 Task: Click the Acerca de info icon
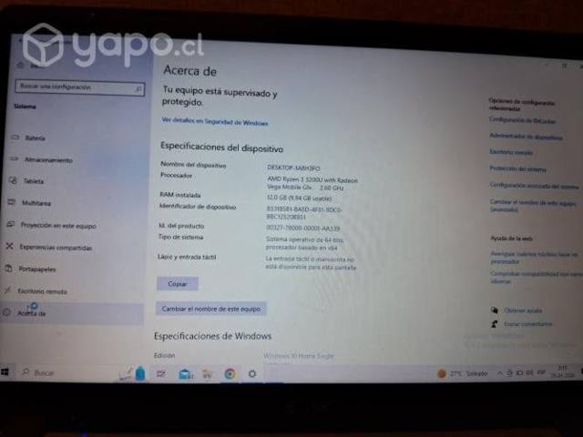click(6, 312)
